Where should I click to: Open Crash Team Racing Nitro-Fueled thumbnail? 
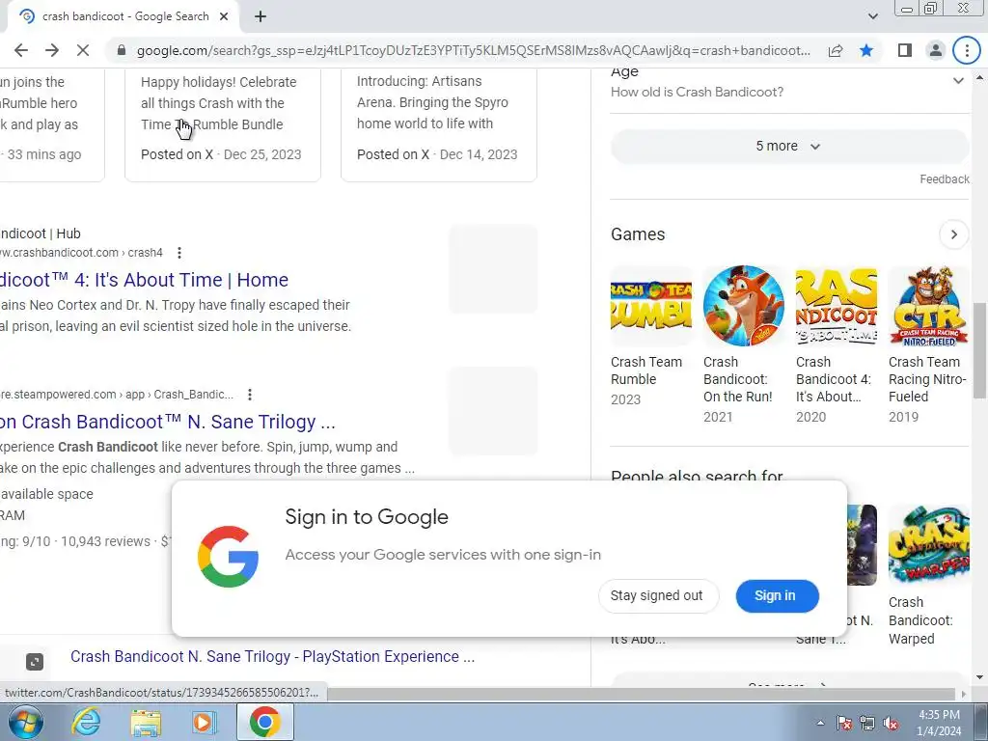(929, 306)
